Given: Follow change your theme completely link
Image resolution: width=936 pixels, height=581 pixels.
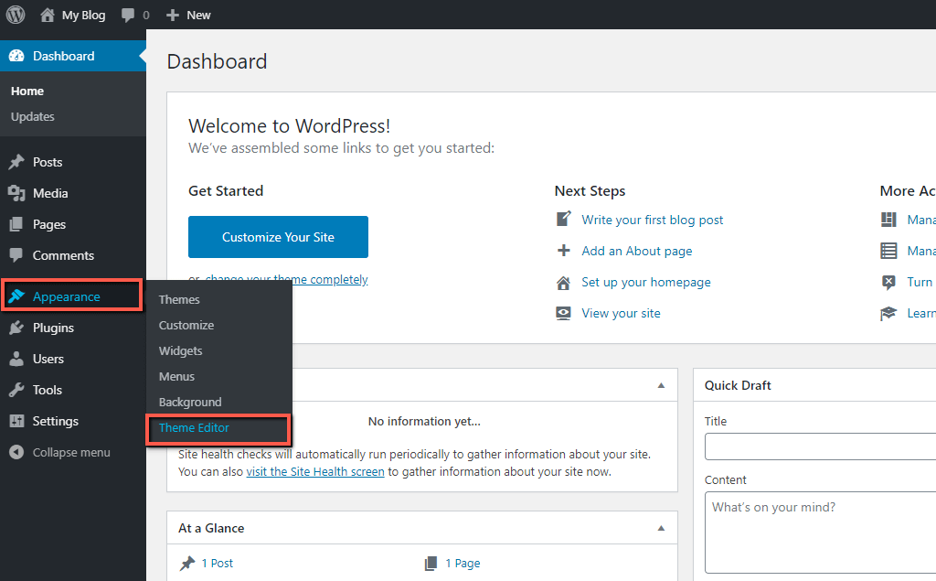Looking at the screenshot, I should point(286,279).
